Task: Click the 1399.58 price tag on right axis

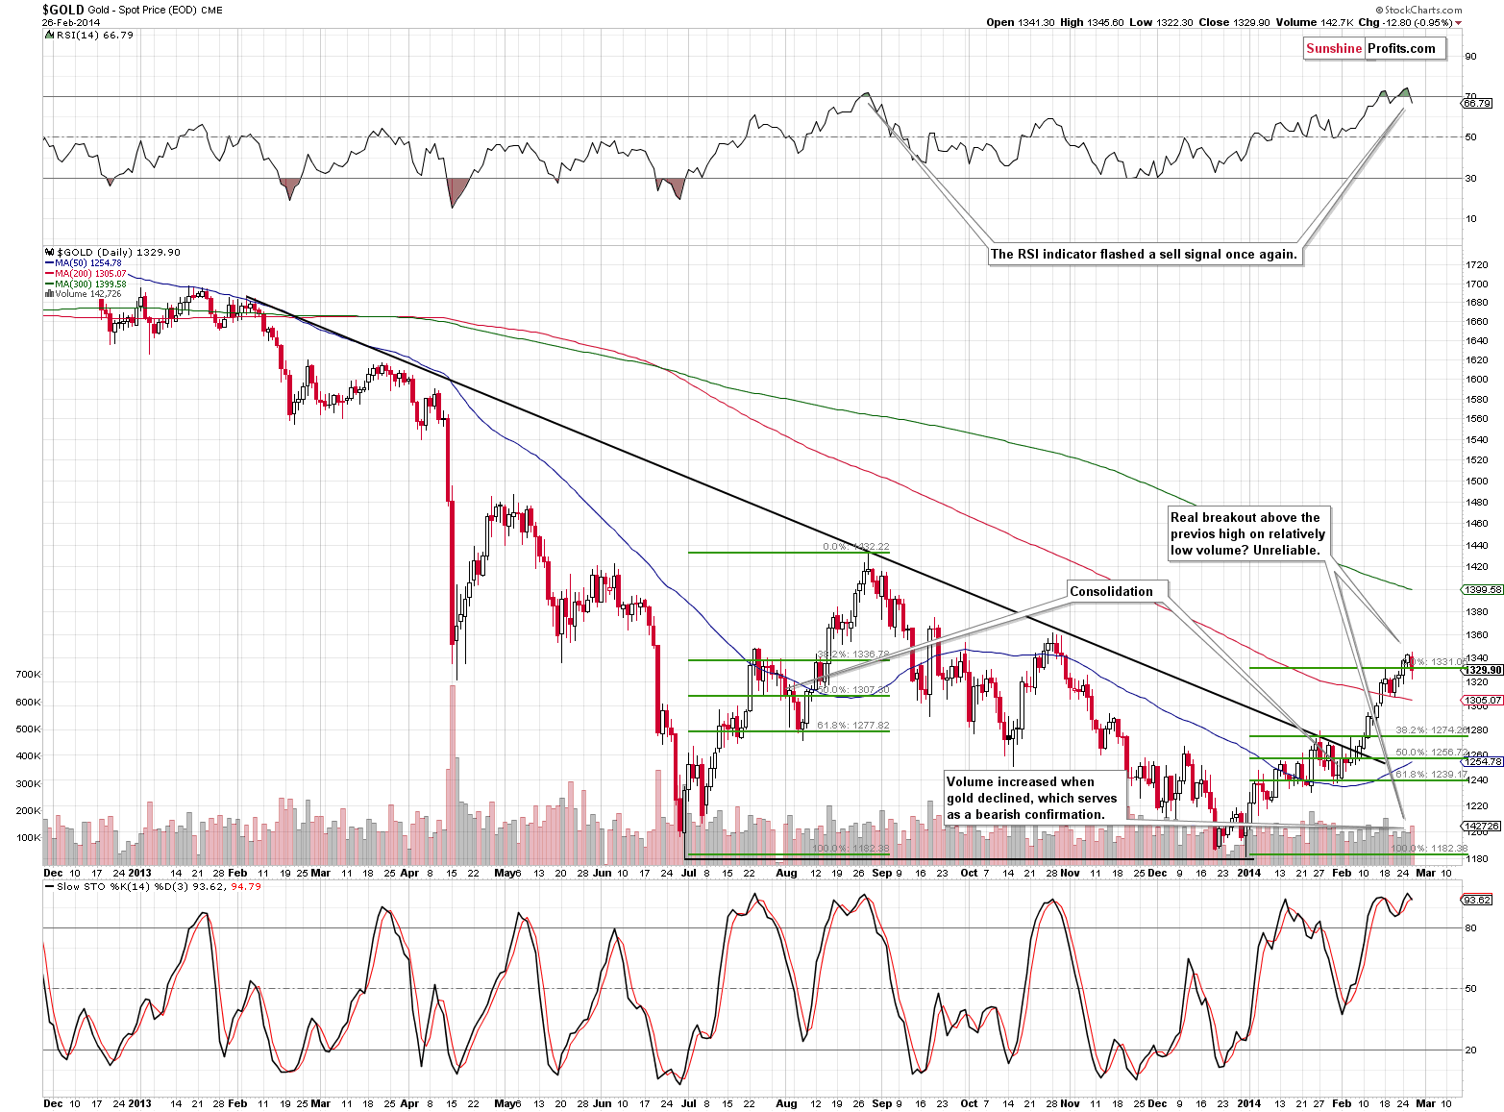Action: coord(1482,590)
